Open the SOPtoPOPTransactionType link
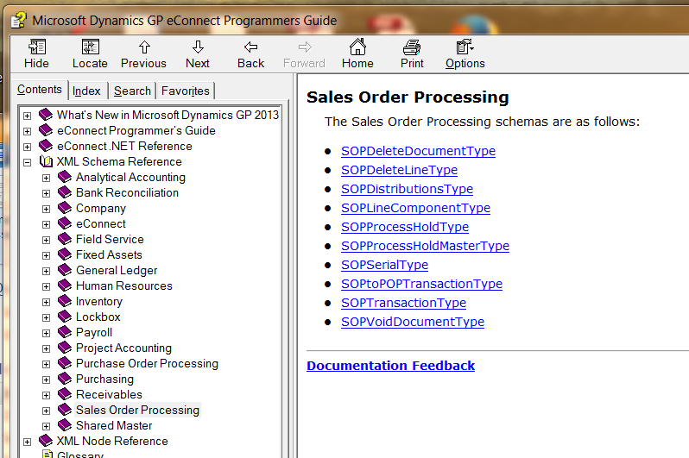The height and width of the screenshot is (458, 689). [x=422, y=284]
